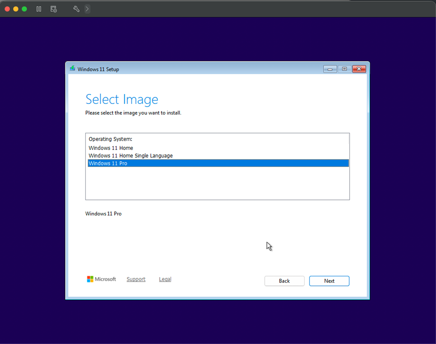Select Windows 11 Home edition
Screen dimensions: 436x344
[x=111, y=148]
